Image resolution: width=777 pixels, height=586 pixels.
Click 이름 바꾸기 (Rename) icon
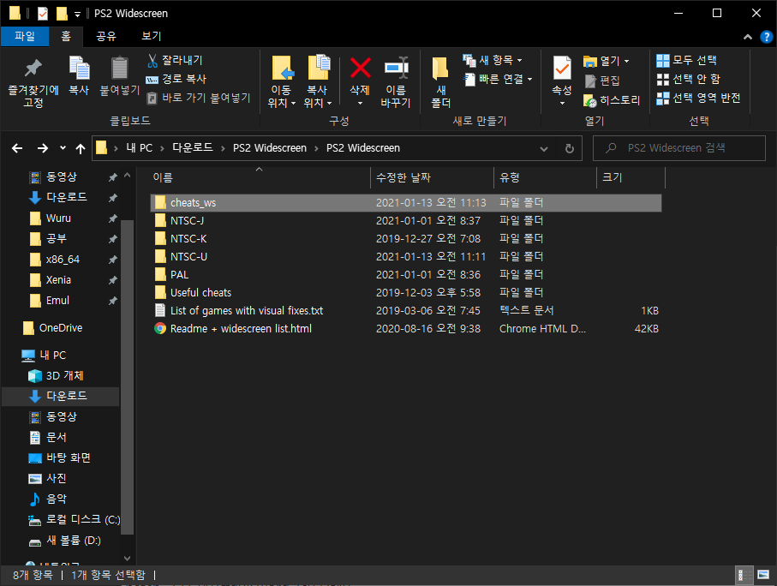click(x=396, y=81)
